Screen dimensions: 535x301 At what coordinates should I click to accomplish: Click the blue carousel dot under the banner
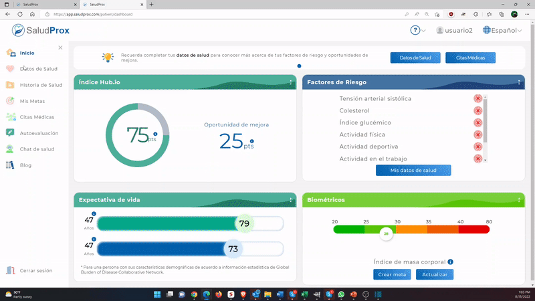299,66
